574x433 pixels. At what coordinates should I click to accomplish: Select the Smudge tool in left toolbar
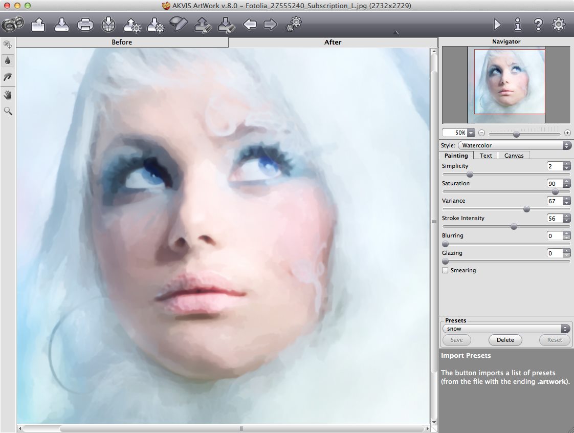[8, 77]
